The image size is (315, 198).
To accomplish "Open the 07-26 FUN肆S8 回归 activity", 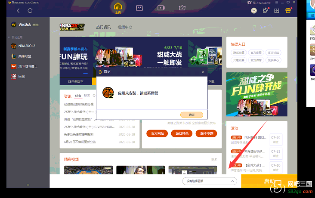I will click(x=257, y=139).
